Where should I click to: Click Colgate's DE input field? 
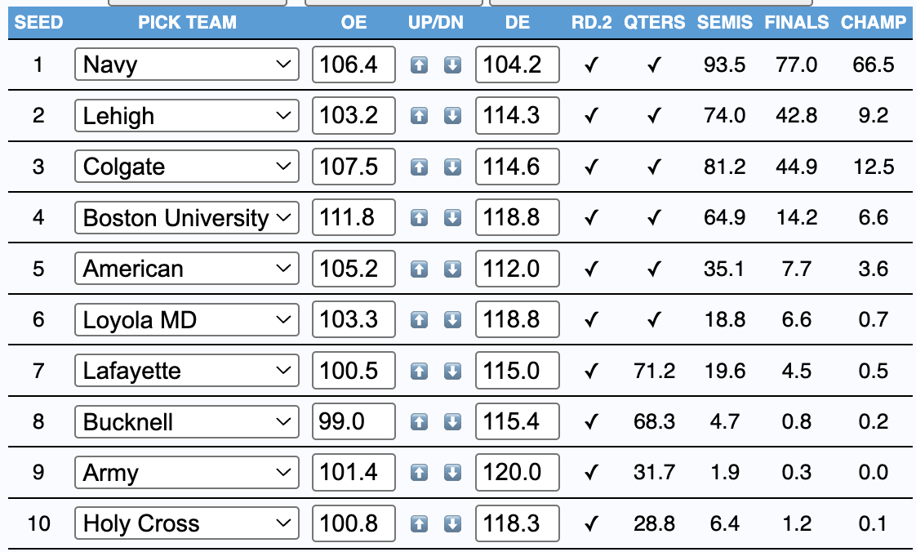point(517,167)
